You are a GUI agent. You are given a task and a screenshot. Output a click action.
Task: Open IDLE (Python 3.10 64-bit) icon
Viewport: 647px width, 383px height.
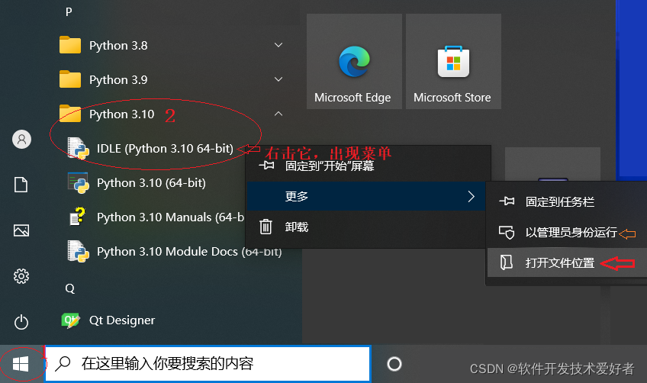point(79,148)
